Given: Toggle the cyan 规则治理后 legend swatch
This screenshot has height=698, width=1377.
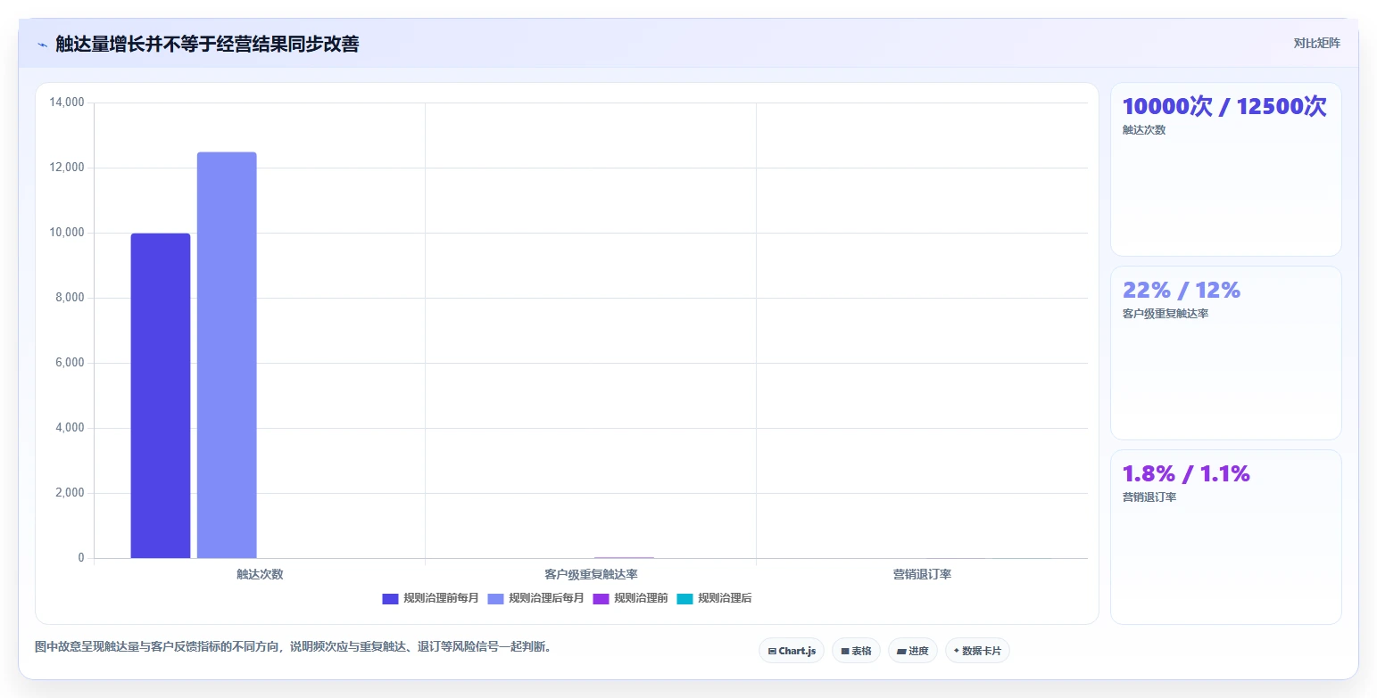Looking at the screenshot, I should (684, 598).
